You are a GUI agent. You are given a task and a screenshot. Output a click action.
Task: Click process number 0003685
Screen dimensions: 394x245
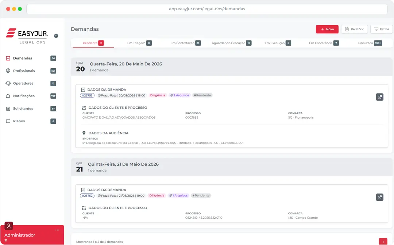(192, 118)
